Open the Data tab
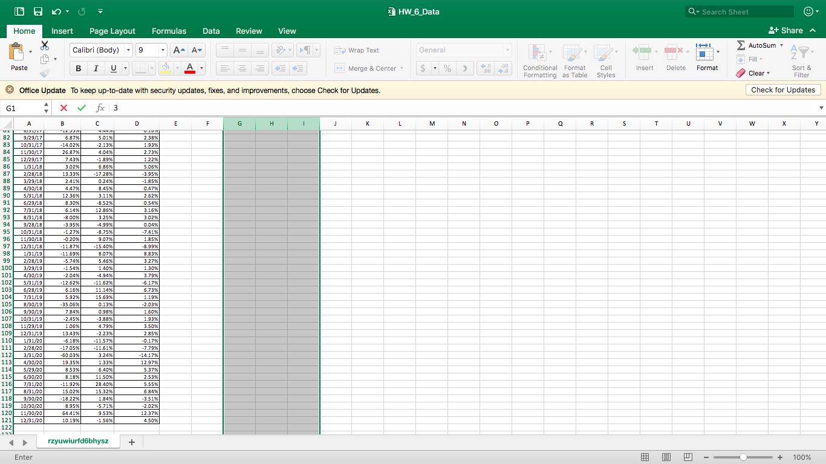The height and width of the screenshot is (464, 826). pos(211,31)
